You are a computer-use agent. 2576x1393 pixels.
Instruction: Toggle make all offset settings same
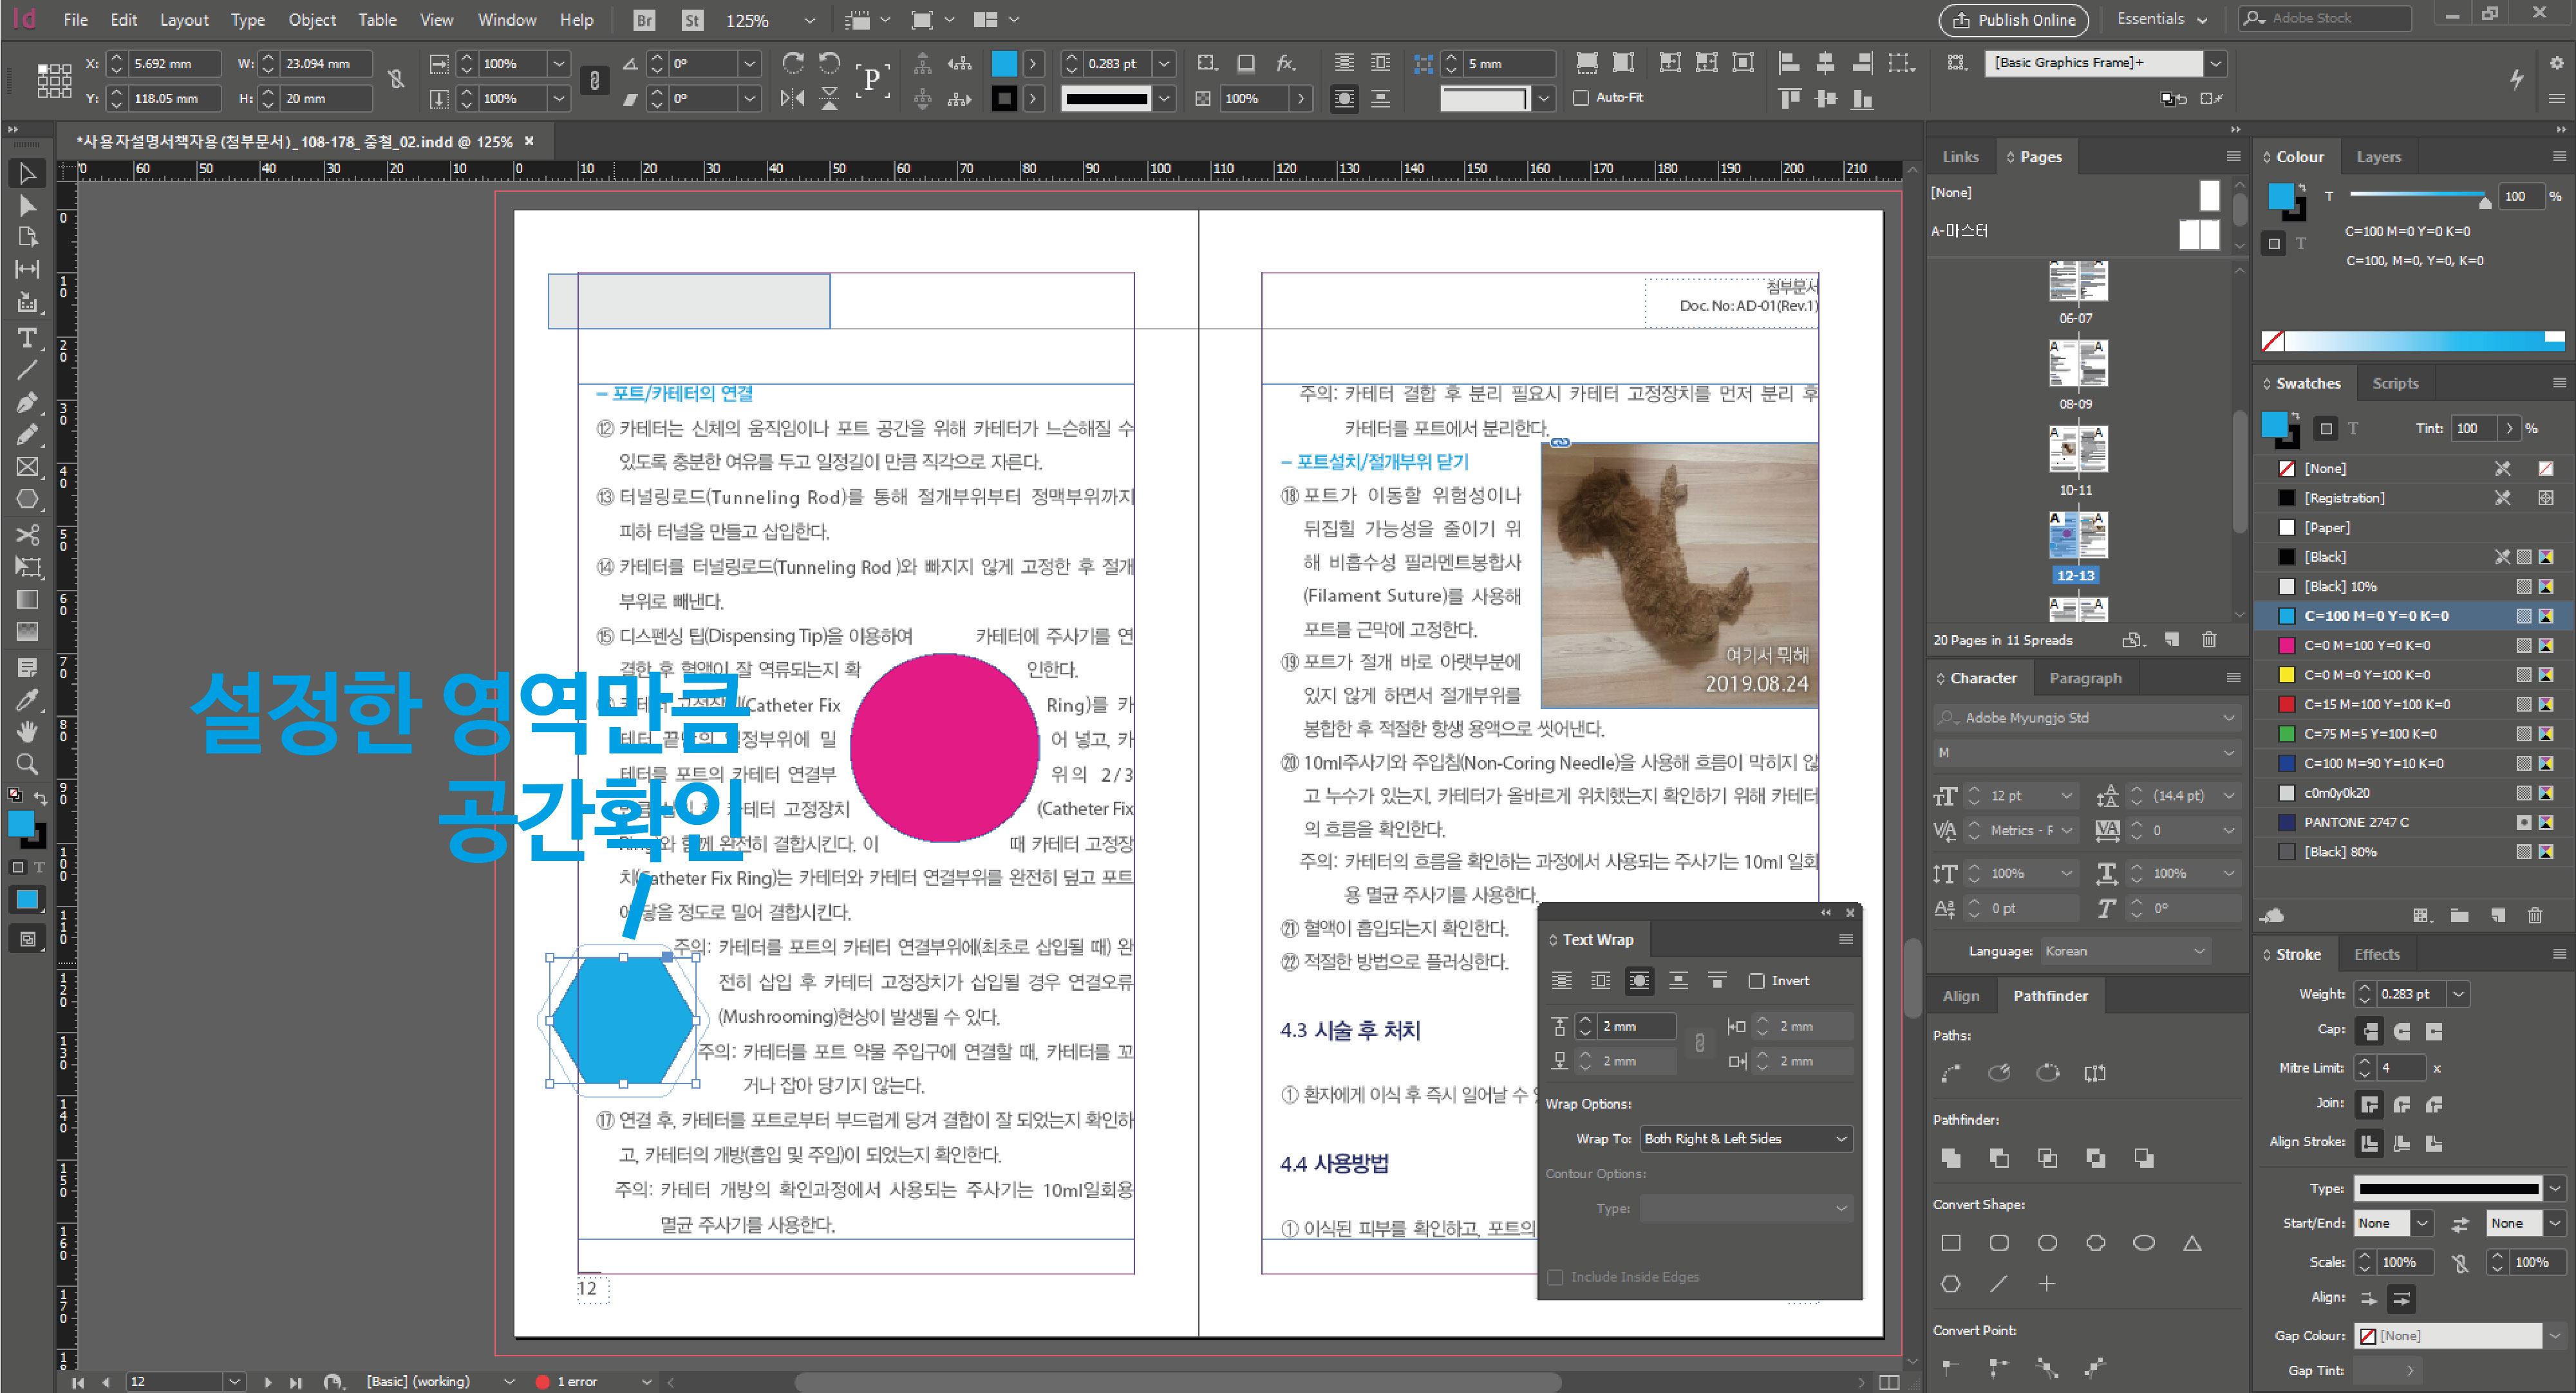pyautogui.click(x=1699, y=1043)
